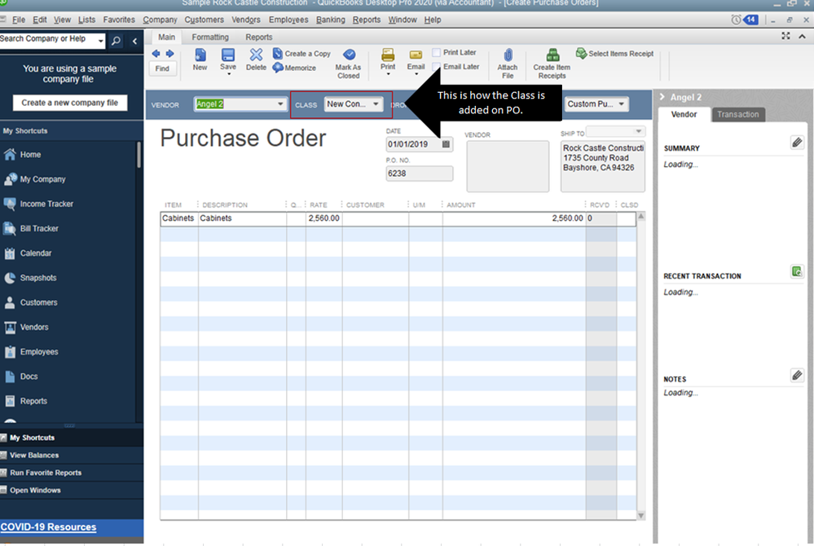This screenshot has width=814, height=546.
Task: Click Attach File paperclip
Action: point(508,64)
